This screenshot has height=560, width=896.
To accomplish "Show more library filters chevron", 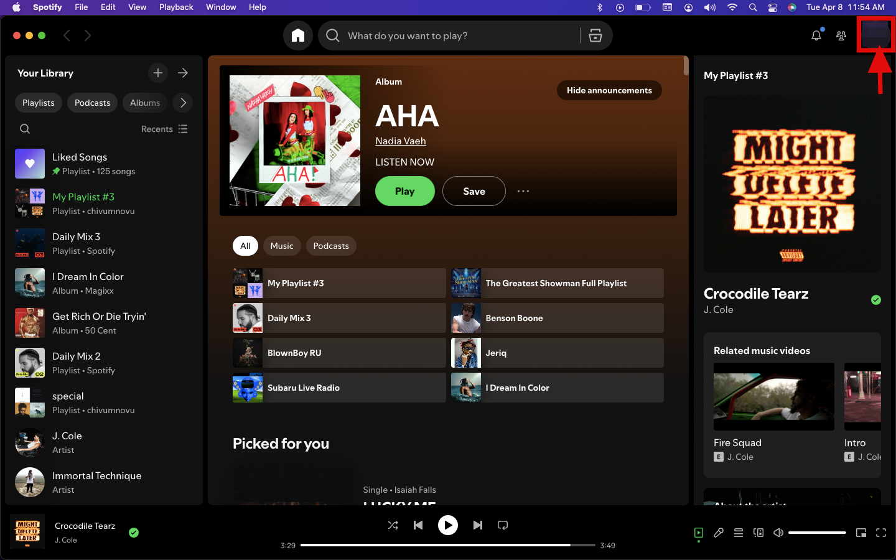I will (x=183, y=103).
